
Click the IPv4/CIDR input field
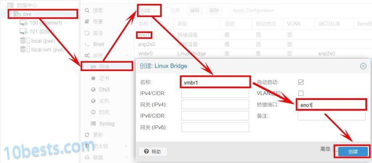215,93
